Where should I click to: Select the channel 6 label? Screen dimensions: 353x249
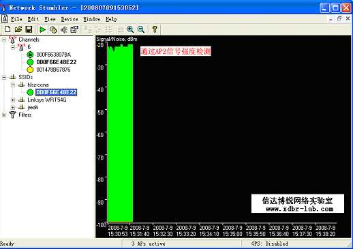pyautogui.click(x=29, y=47)
